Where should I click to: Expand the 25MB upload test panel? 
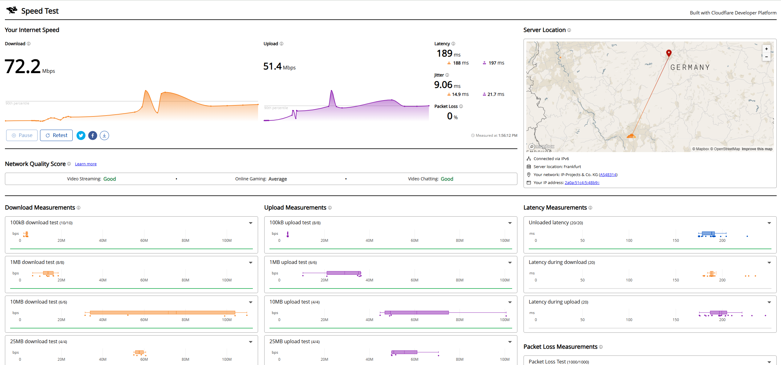(x=510, y=342)
